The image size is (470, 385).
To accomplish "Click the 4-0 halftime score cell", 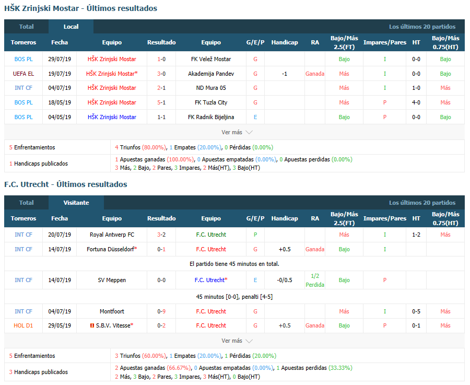I will (x=416, y=102).
